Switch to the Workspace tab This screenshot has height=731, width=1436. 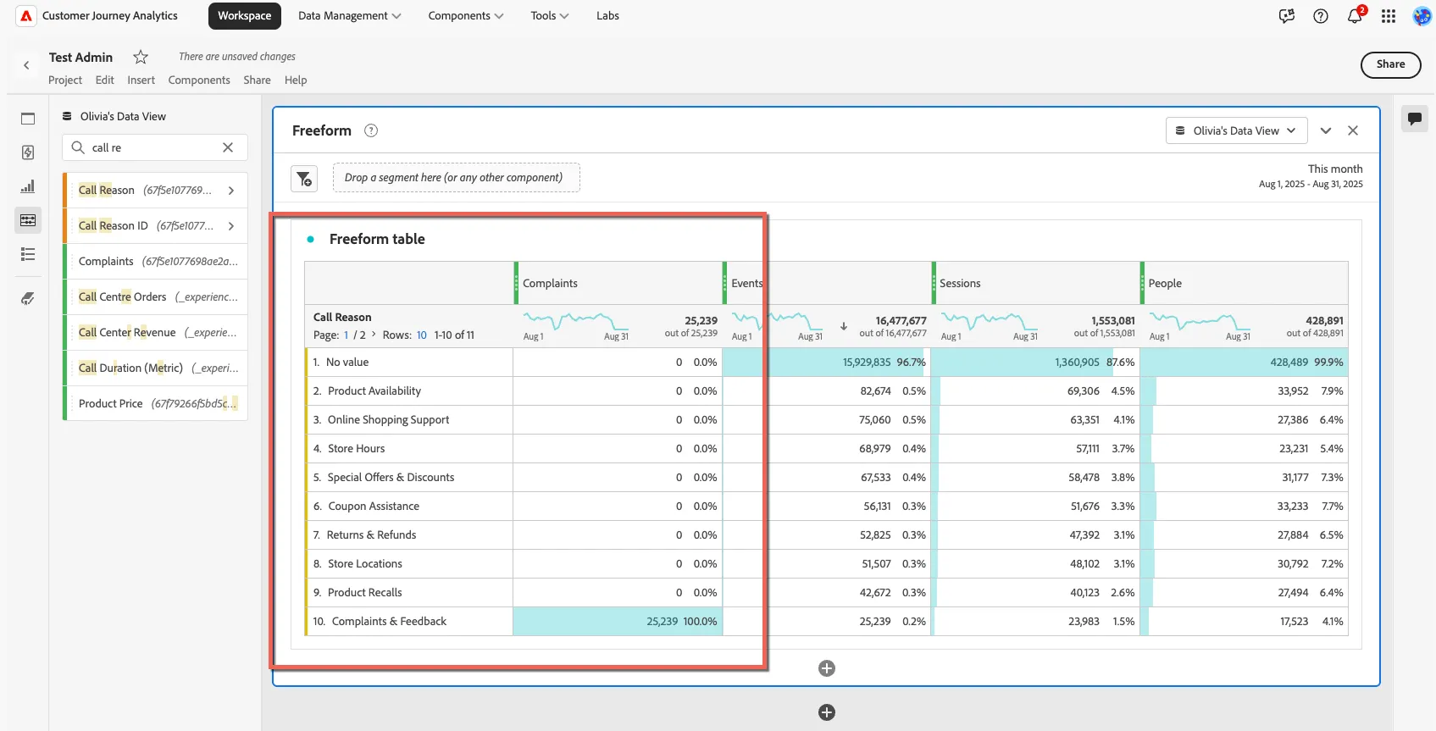(x=245, y=16)
